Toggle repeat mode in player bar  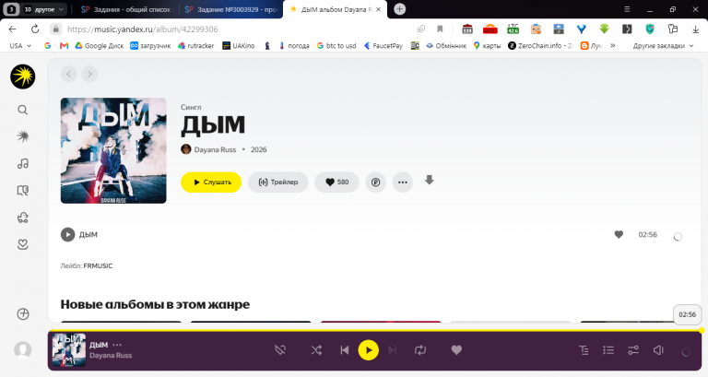(x=420, y=350)
